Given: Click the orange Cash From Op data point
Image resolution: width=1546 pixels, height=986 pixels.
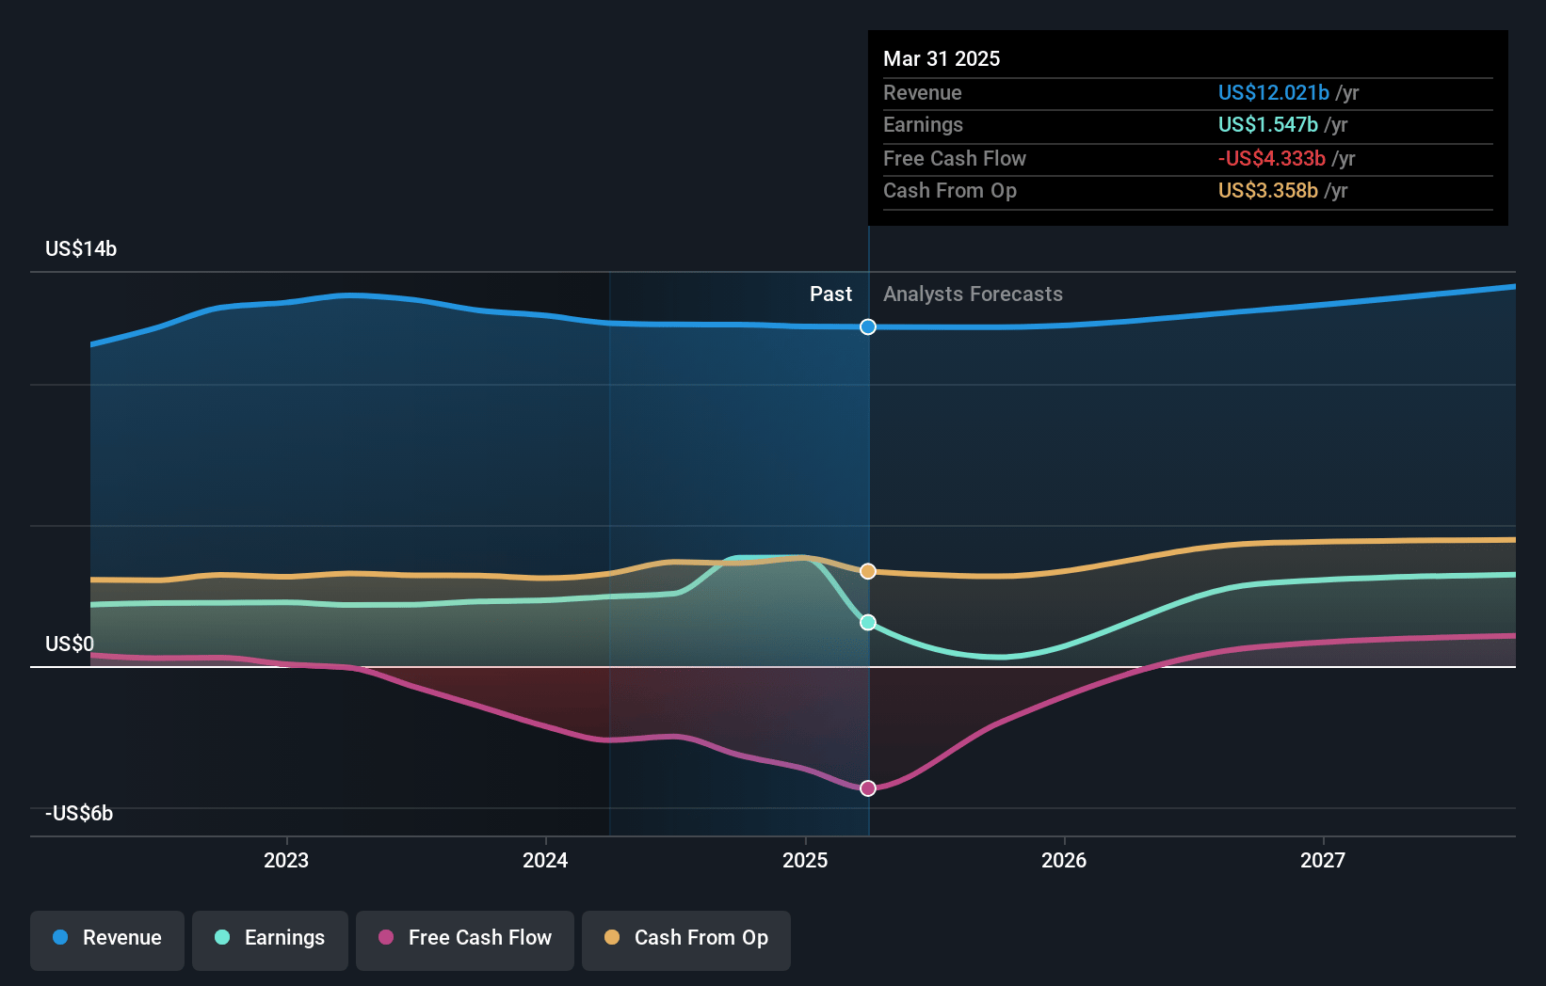Looking at the screenshot, I should coord(868,571).
